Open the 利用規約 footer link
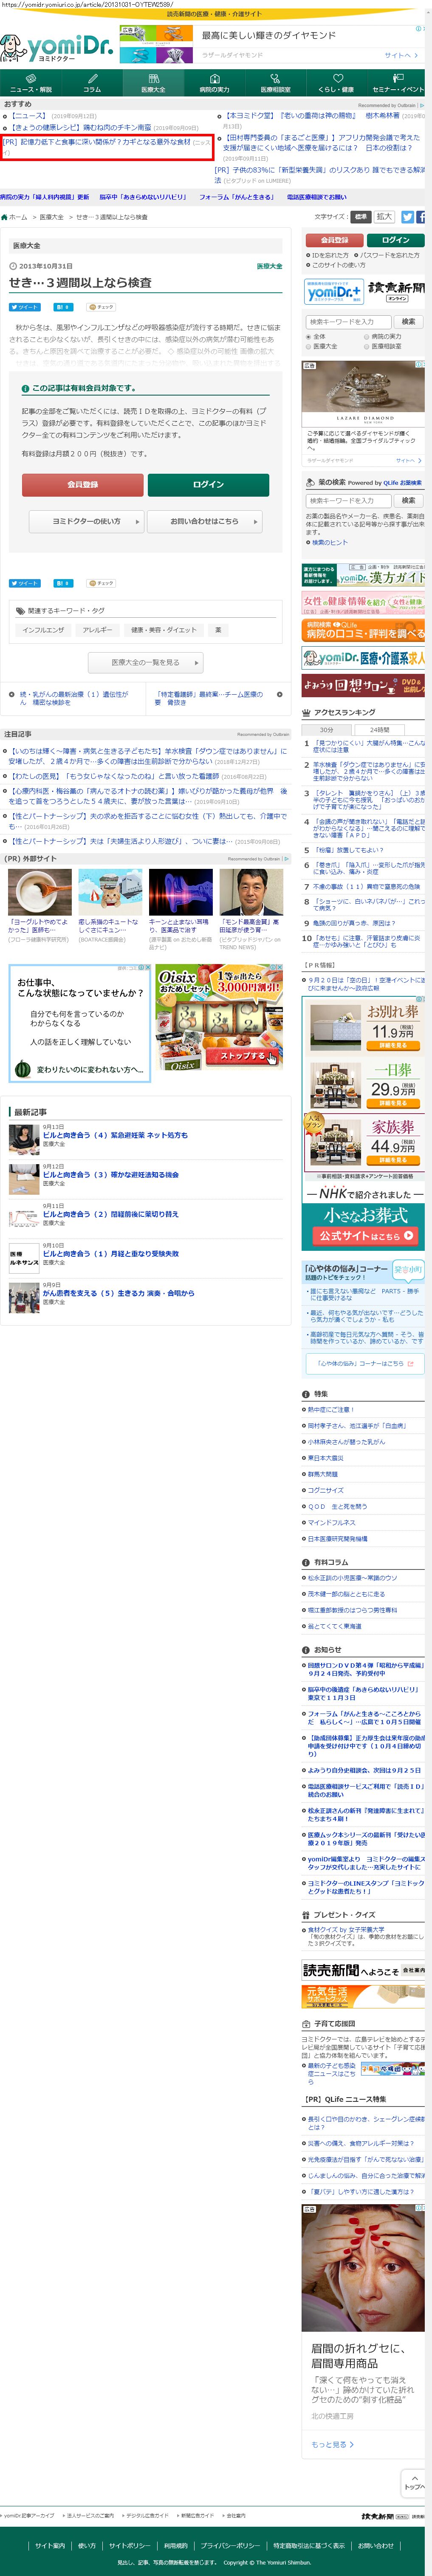The image size is (432, 2576). [x=175, y=2545]
